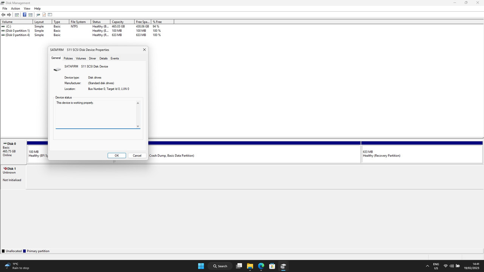Click the drive icon beside SATAFIRM device name

57,69
